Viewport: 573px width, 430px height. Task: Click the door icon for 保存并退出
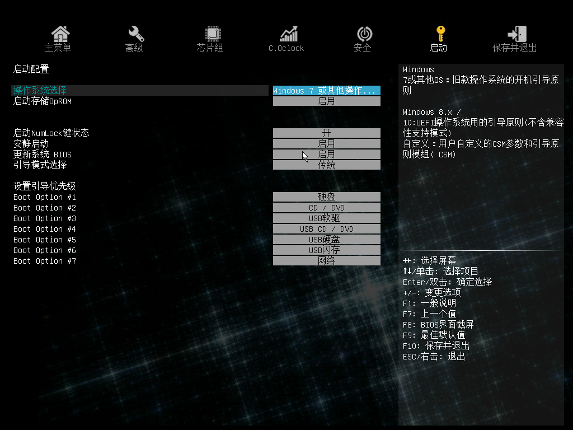click(x=516, y=34)
